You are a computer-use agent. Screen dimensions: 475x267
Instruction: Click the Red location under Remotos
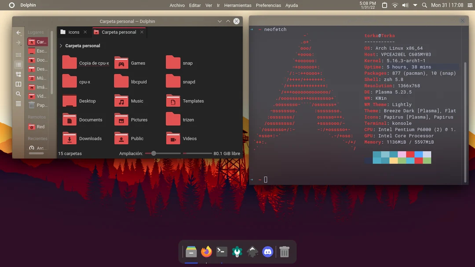(x=39, y=127)
